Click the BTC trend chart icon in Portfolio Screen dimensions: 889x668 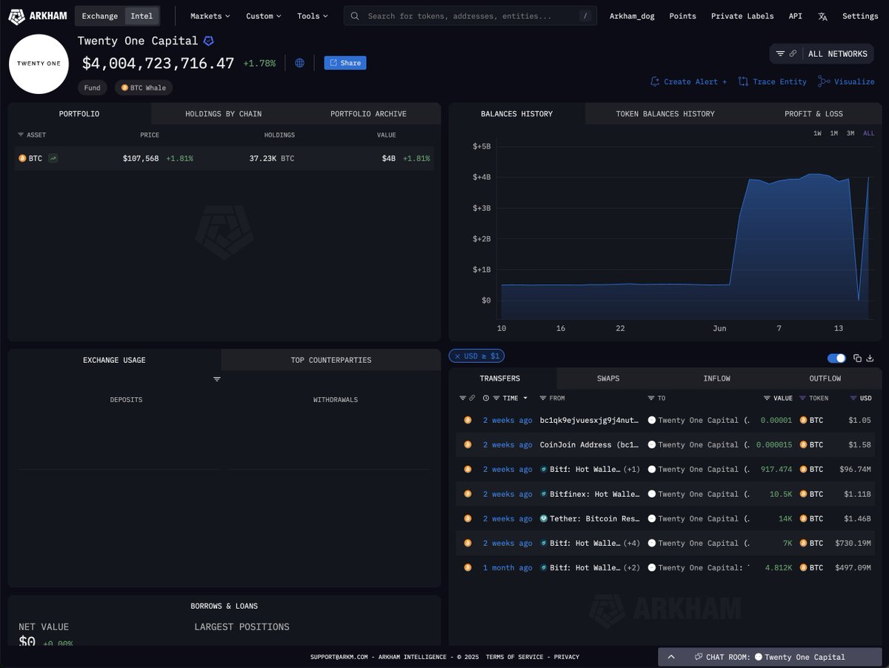(x=53, y=158)
